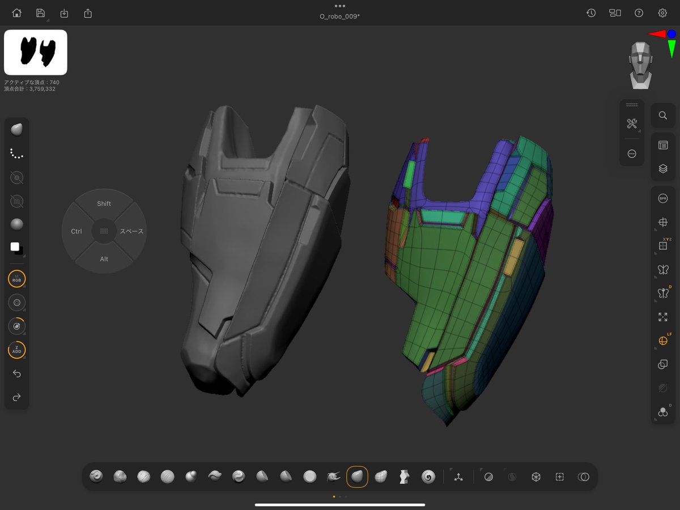Select the plain smooth sphere brush
This screenshot has height=510, width=680.
pos(309,477)
